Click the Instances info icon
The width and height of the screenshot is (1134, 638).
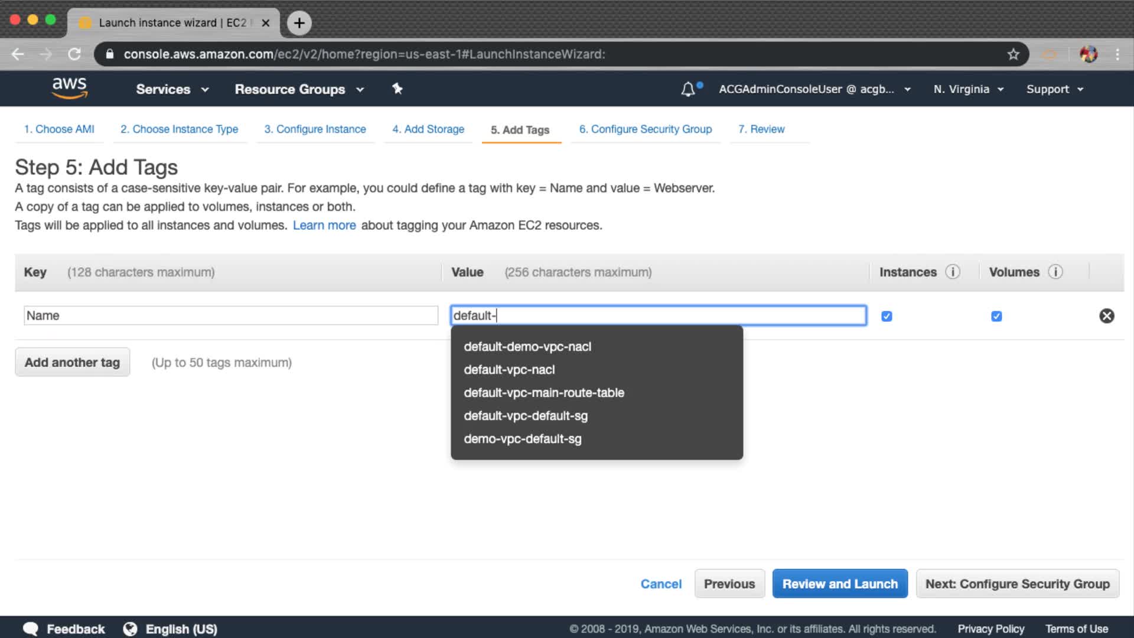[x=953, y=272]
